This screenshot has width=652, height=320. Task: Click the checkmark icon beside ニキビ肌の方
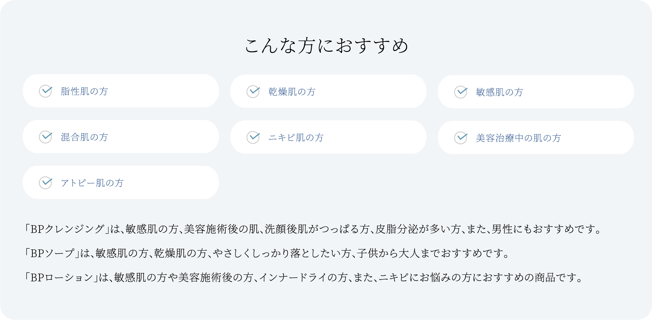[x=253, y=137]
